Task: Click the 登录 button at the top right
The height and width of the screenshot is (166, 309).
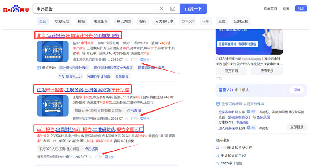Action: coord(301,8)
